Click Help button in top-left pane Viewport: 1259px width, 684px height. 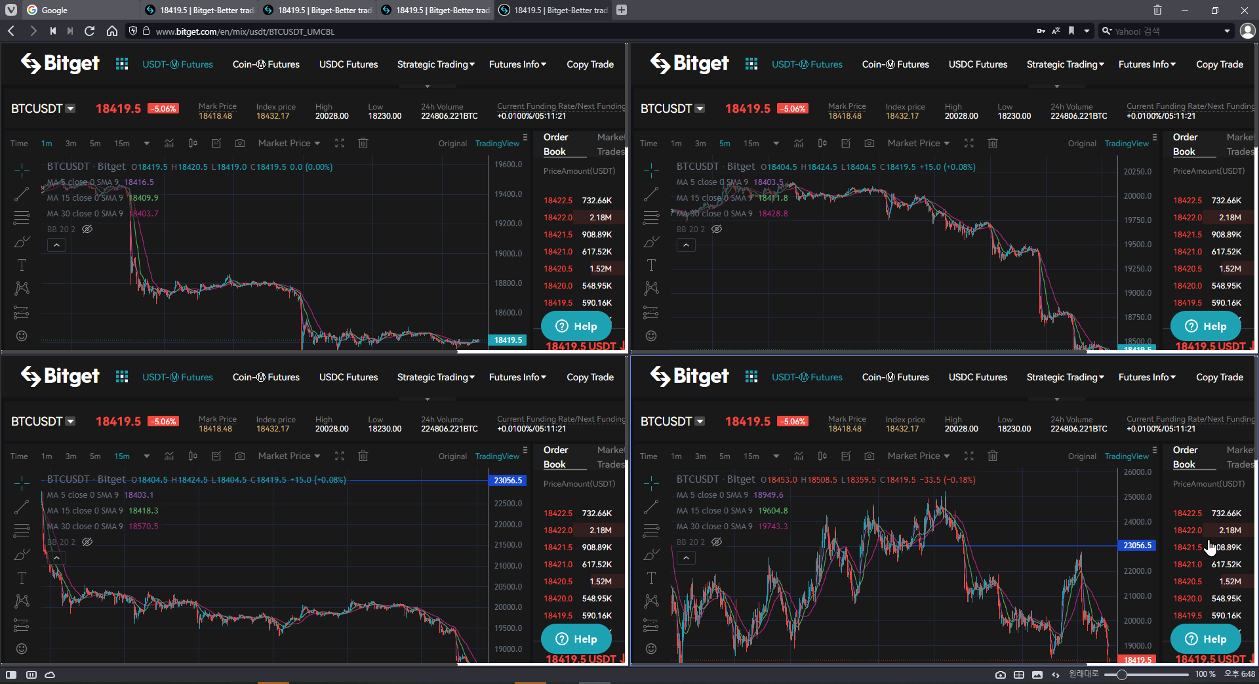coord(576,326)
